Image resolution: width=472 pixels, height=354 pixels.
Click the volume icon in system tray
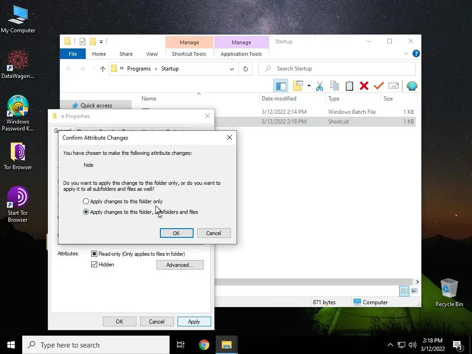coord(413,345)
